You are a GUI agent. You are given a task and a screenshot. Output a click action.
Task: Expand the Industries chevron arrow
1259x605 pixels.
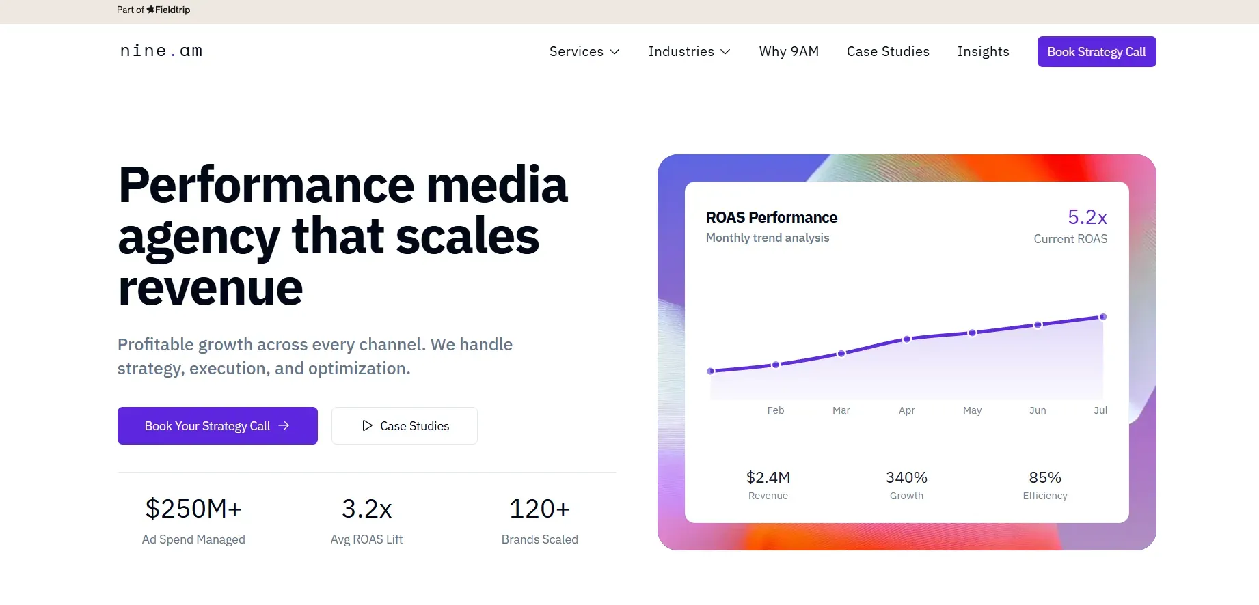(725, 52)
